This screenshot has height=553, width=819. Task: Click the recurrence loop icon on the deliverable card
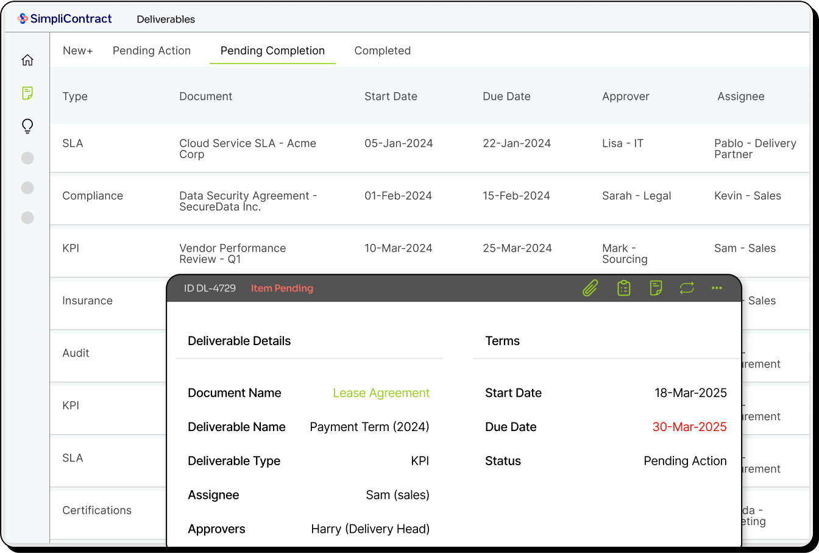(687, 288)
